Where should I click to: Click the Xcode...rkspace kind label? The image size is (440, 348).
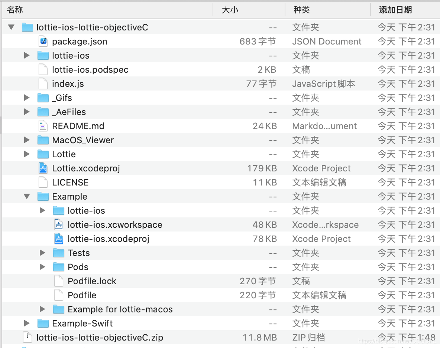click(325, 225)
